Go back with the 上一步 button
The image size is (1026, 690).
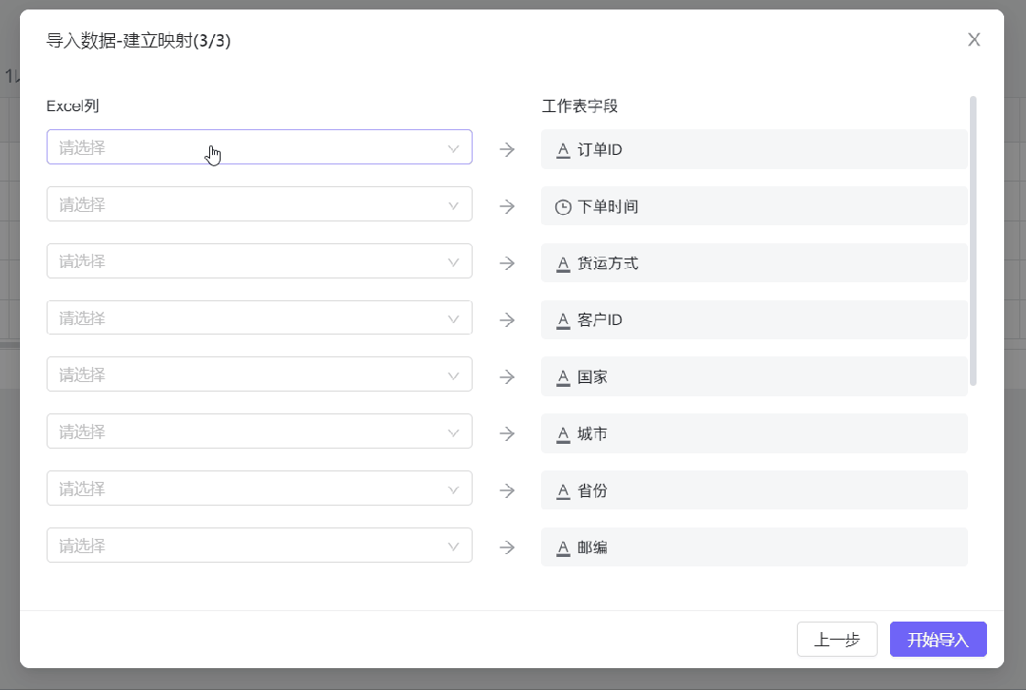pyautogui.click(x=837, y=640)
